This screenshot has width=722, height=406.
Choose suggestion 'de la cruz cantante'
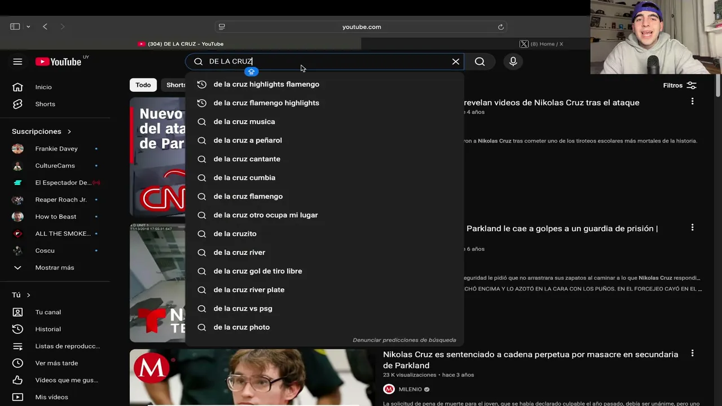click(324, 158)
